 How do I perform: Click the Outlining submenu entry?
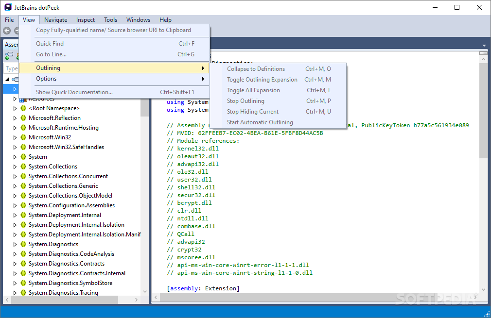[114, 68]
